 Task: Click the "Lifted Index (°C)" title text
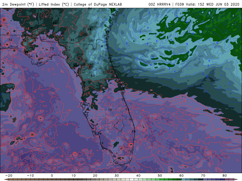tap(54, 4)
